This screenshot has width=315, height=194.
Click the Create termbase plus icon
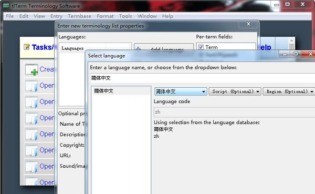coord(31,69)
